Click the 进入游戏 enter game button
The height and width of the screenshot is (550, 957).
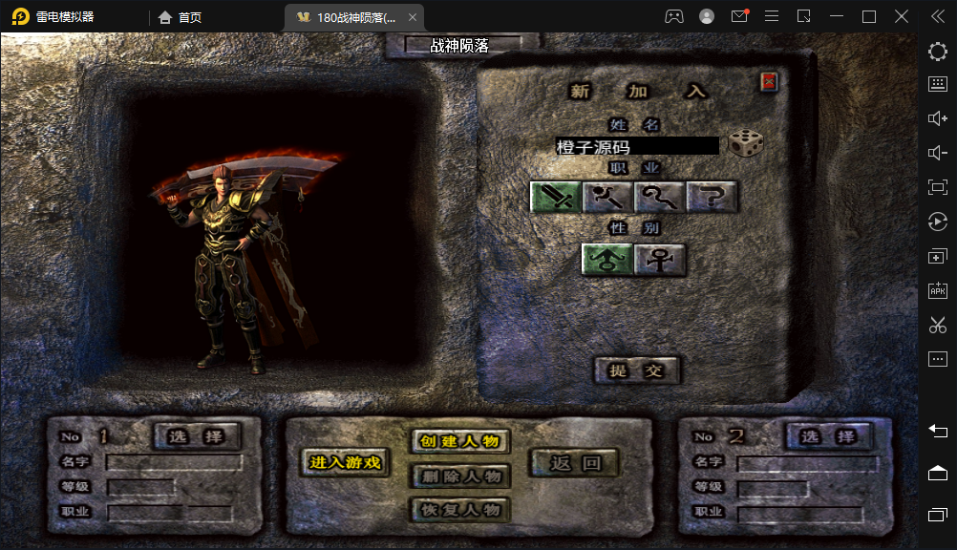345,463
